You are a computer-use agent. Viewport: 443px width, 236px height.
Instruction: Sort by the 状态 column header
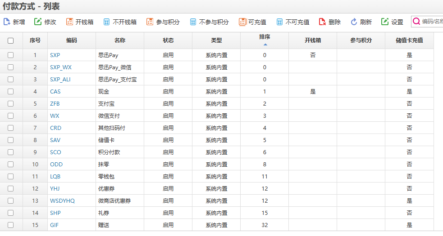pos(168,40)
